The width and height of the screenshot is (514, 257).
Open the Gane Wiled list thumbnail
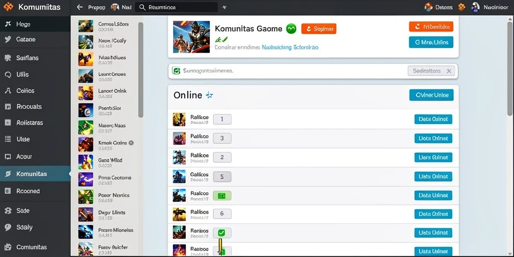click(x=85, y=162)
